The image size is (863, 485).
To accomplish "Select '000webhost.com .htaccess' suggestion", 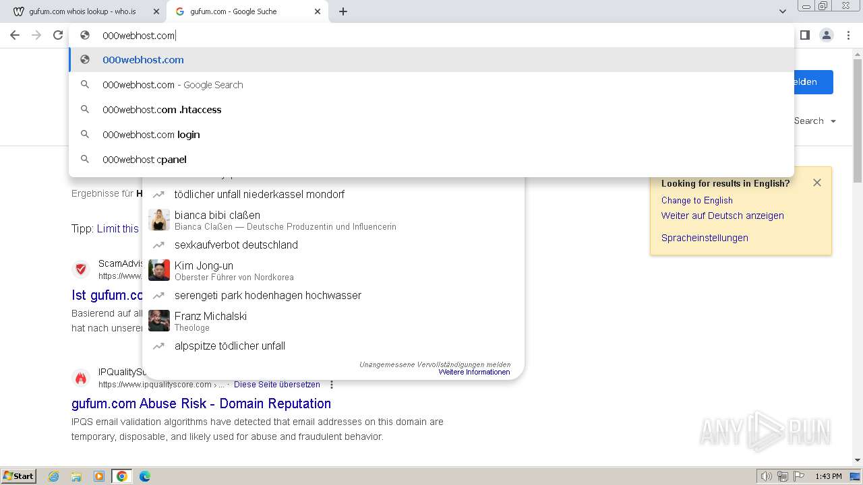I will click(431, 110).
